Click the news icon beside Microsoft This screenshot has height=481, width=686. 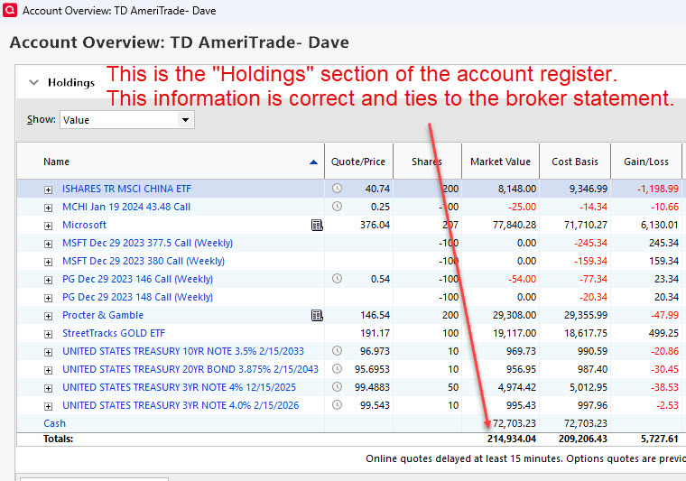coord(317,226)
